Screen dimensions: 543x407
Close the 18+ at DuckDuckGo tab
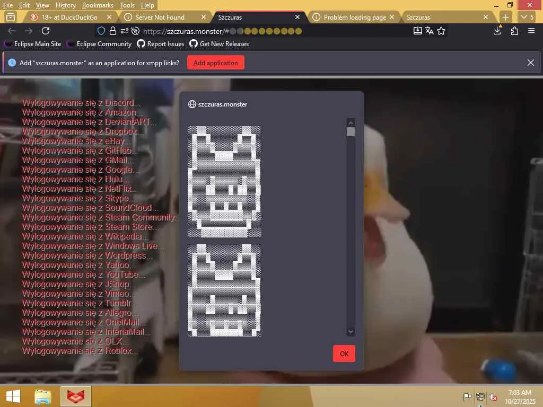109,17
